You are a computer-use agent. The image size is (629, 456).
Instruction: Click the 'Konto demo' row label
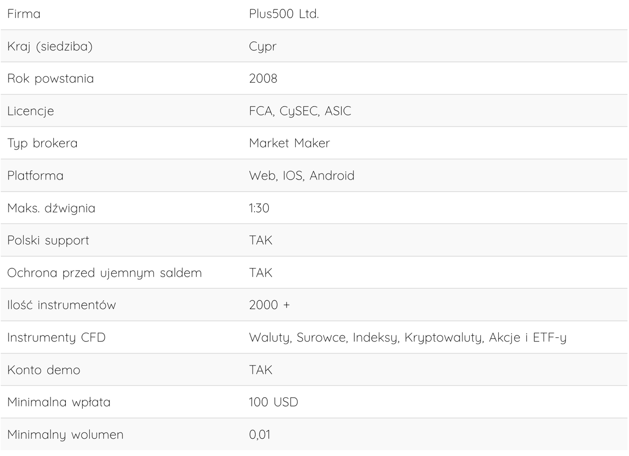[44, 370]
